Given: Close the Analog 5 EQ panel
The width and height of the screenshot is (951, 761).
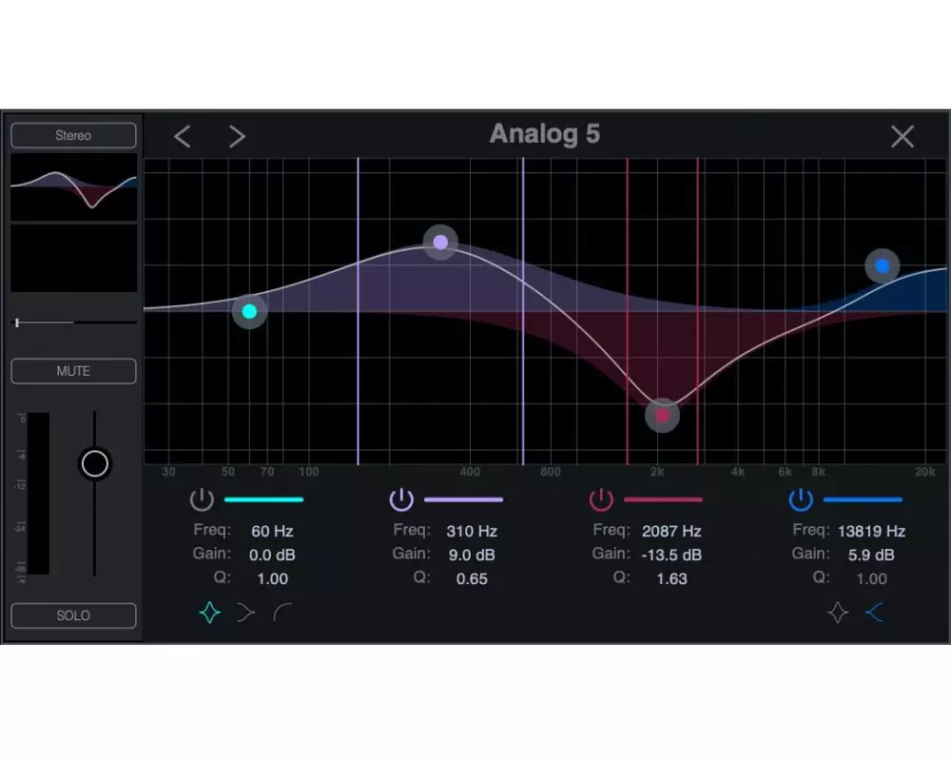Looking at the screenshot, I should (x=902, y=136).
